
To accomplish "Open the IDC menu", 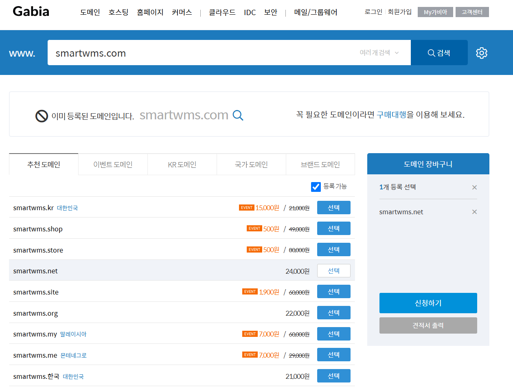I will pos(250,13).
